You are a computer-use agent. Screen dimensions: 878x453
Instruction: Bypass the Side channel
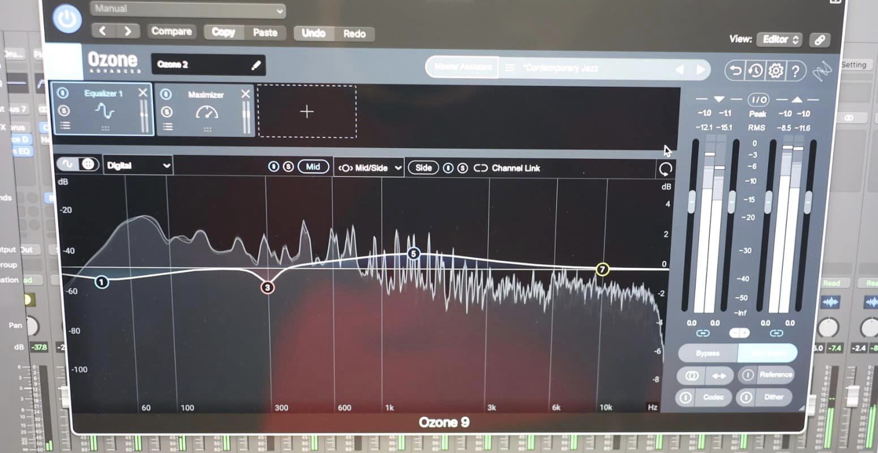click(x=448, y=168)
